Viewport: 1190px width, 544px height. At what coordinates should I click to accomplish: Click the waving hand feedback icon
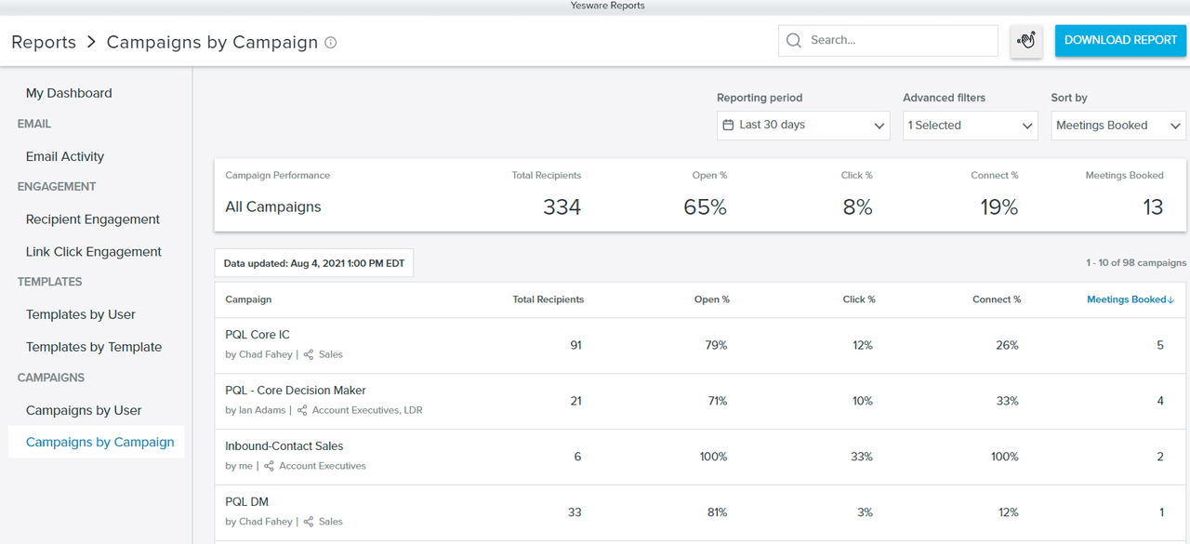pyautogui.click(x=1025, y=41)
